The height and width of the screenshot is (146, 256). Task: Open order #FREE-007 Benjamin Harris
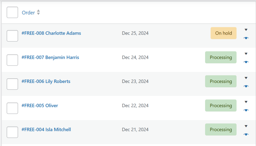[50, 57]
